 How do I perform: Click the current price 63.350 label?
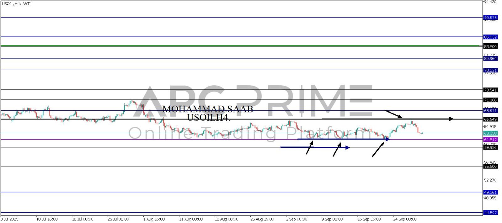pos(490,133)
